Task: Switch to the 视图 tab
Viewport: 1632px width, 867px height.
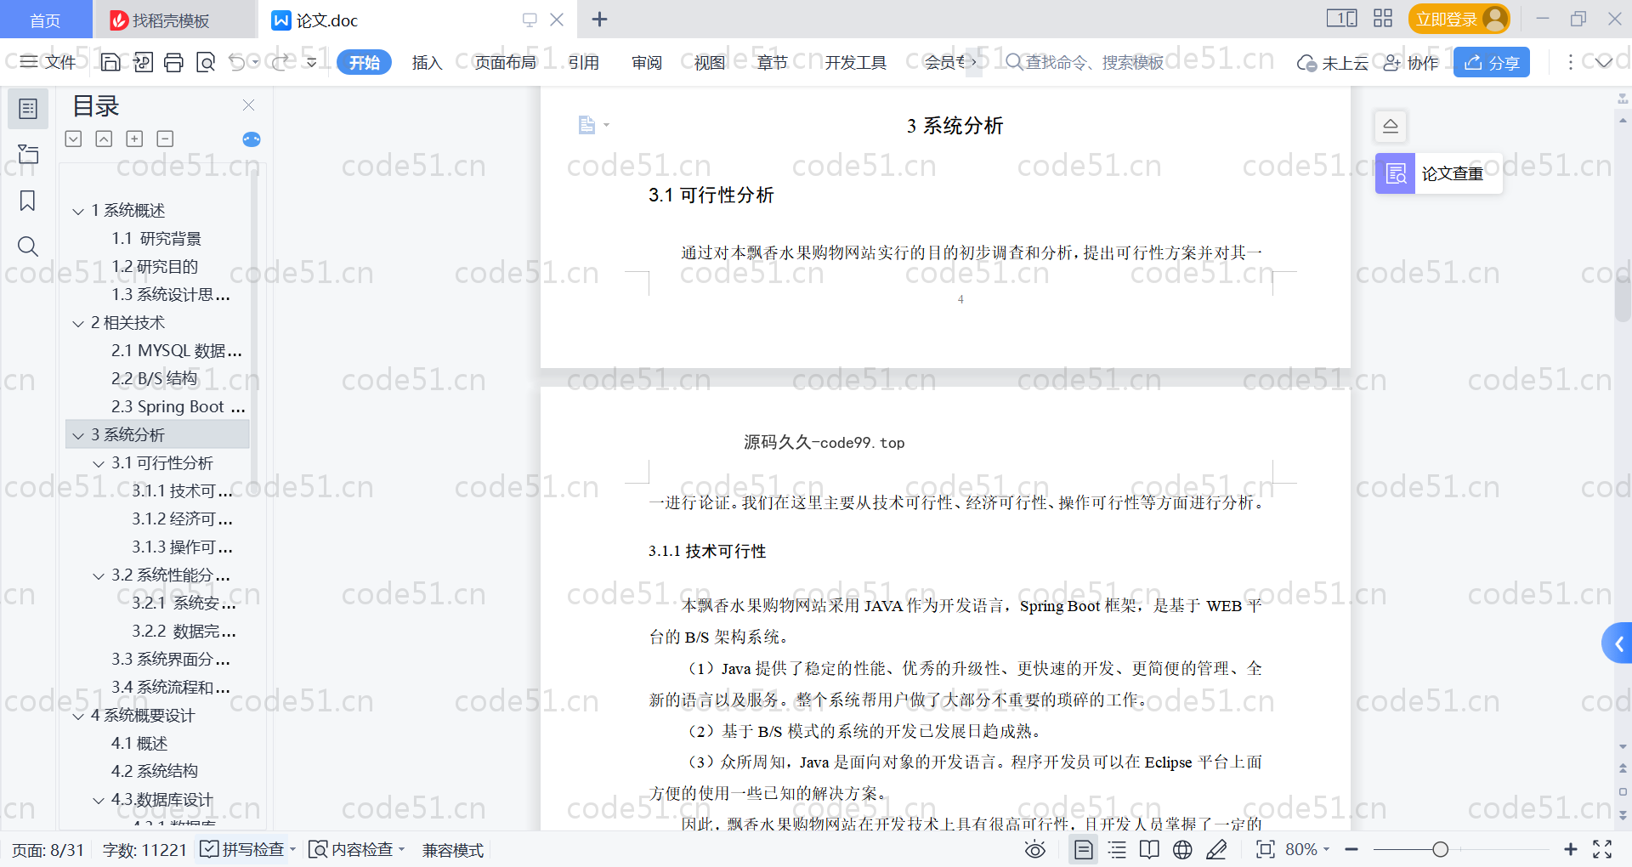Action: (x=709, y=62)
